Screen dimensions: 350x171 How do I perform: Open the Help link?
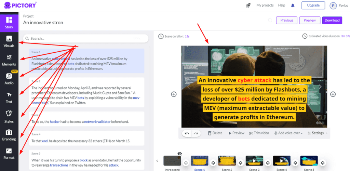pyautogui.click(x=282, y=5)
